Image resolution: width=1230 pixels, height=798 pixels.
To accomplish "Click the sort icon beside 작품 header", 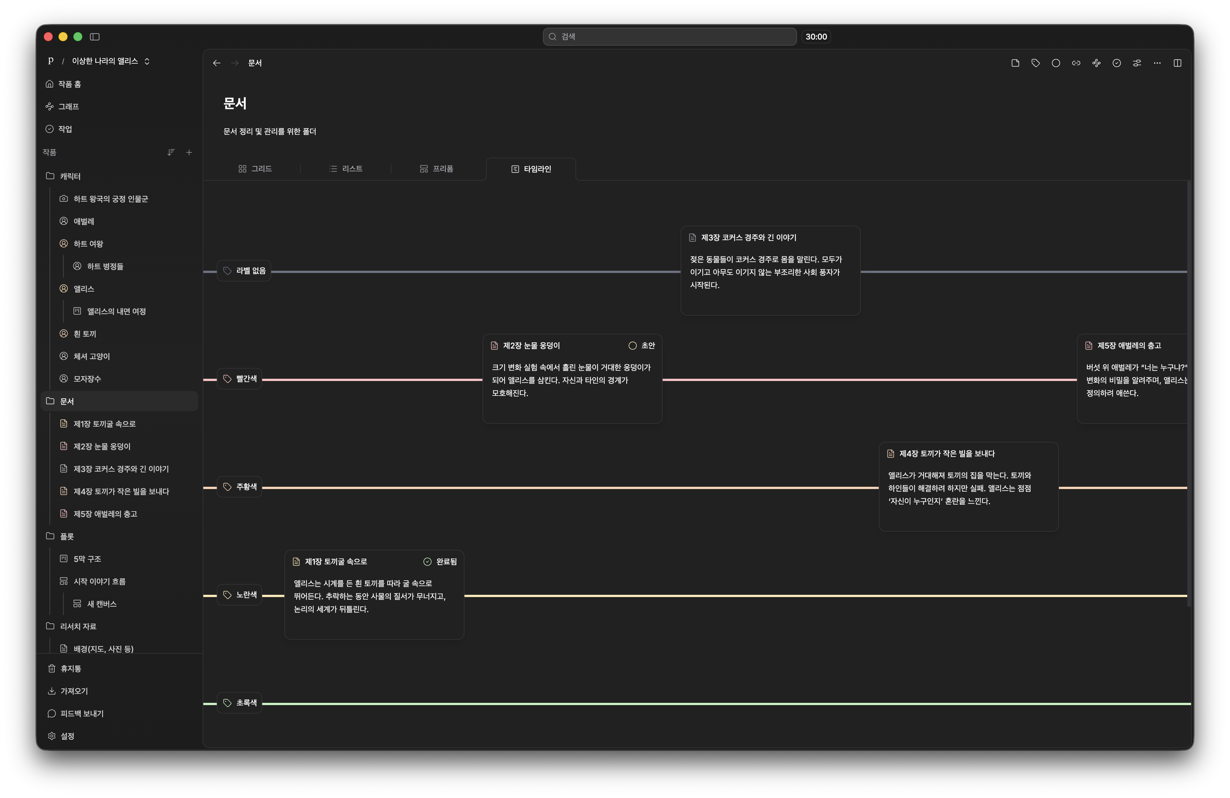I will [170, 152].
